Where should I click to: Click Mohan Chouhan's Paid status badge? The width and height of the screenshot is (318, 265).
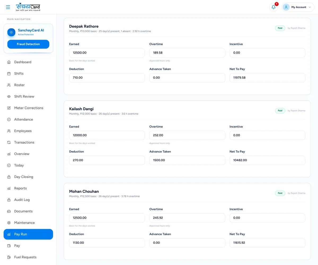pos(280,193)
